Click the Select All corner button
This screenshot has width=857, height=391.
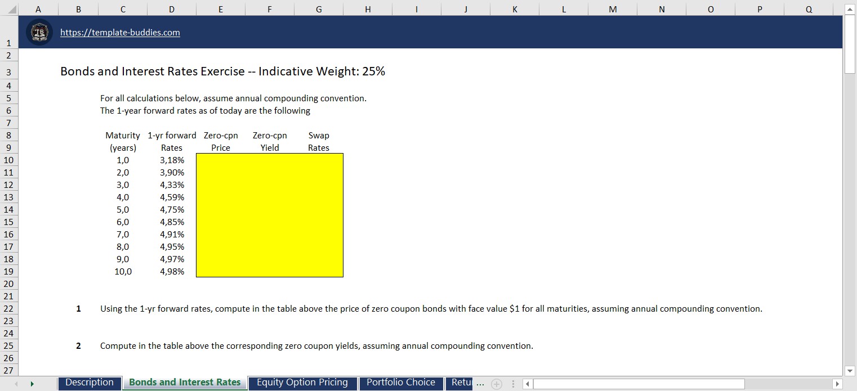[9, 9]
